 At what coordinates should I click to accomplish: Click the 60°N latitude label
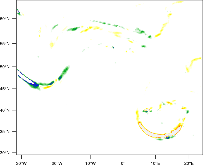tap(5, 19)
